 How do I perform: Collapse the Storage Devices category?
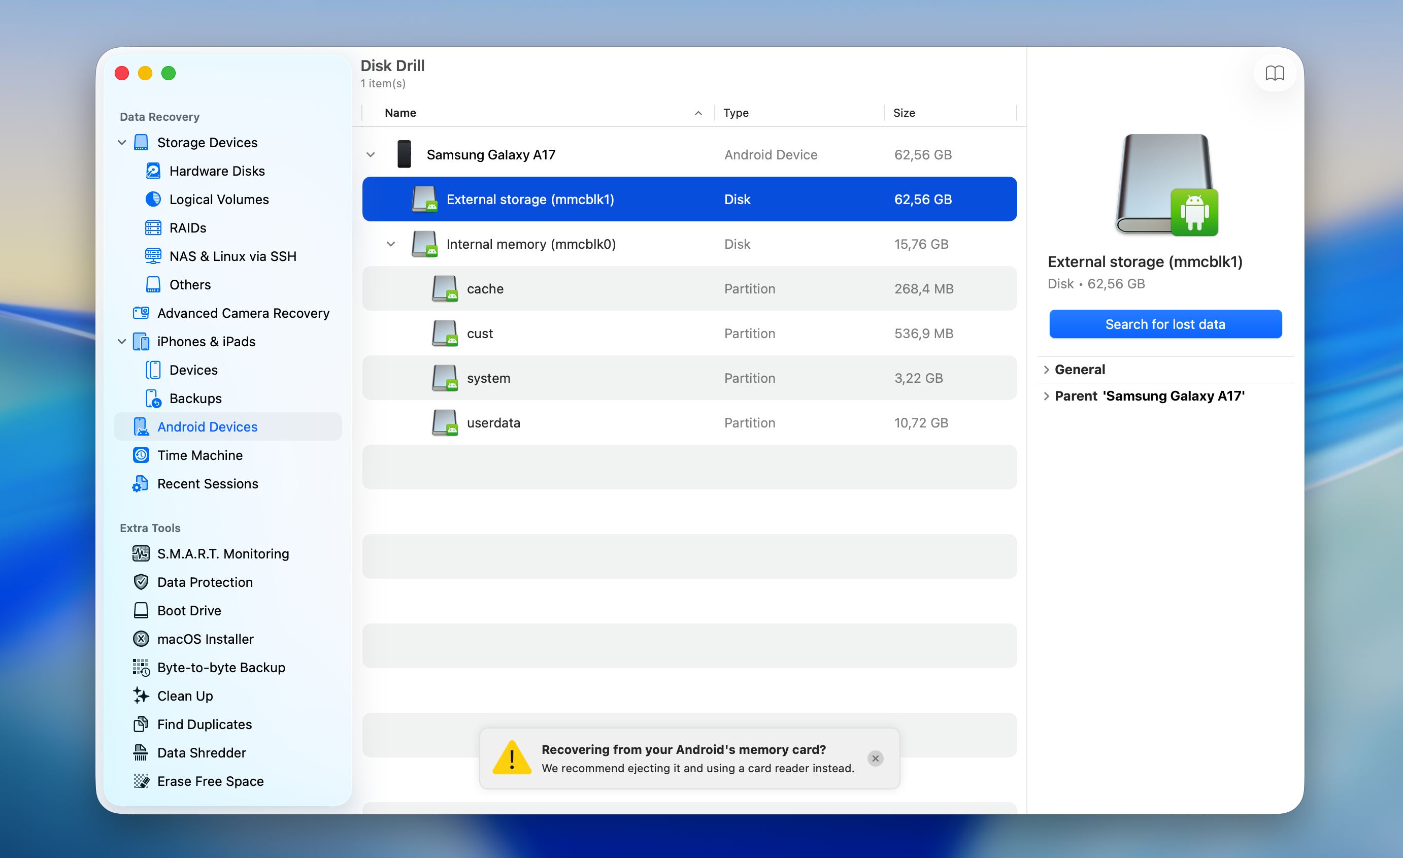pyautogui.click(x=121, y=142)
